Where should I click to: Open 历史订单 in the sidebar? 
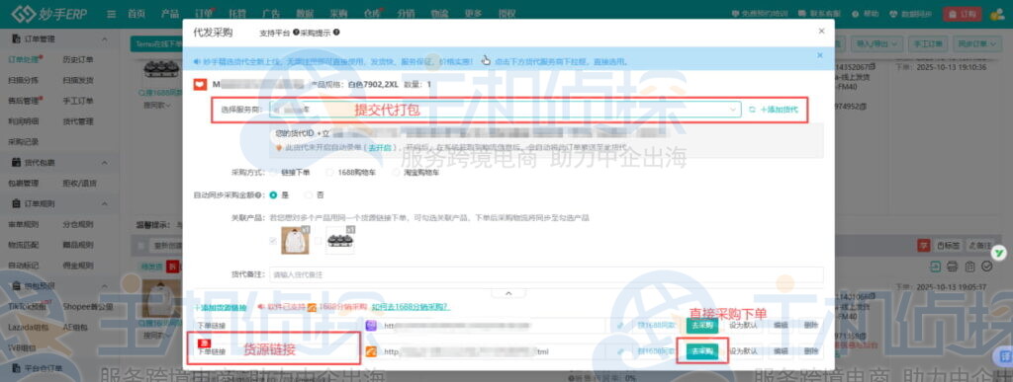point(78,59)
